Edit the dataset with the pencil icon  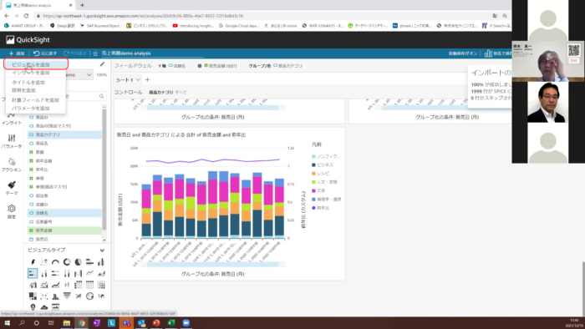(102, 64)
